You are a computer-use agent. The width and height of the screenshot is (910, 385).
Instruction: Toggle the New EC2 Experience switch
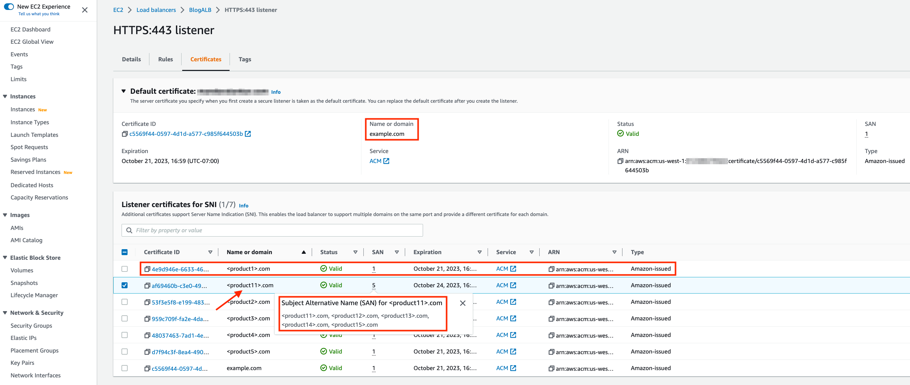8,6
